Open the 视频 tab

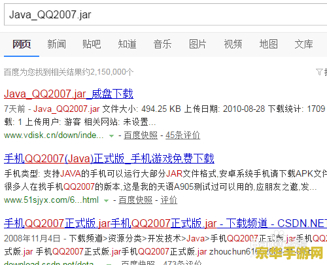[233, 44]
